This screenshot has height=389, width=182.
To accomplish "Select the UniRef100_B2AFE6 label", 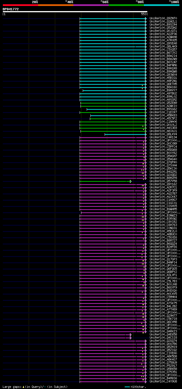I will pyautogui.click(x=163, y=247).
